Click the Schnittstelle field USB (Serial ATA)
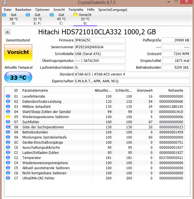The height and width of the screenshot is (199, 194). click(x=100, y=54)
